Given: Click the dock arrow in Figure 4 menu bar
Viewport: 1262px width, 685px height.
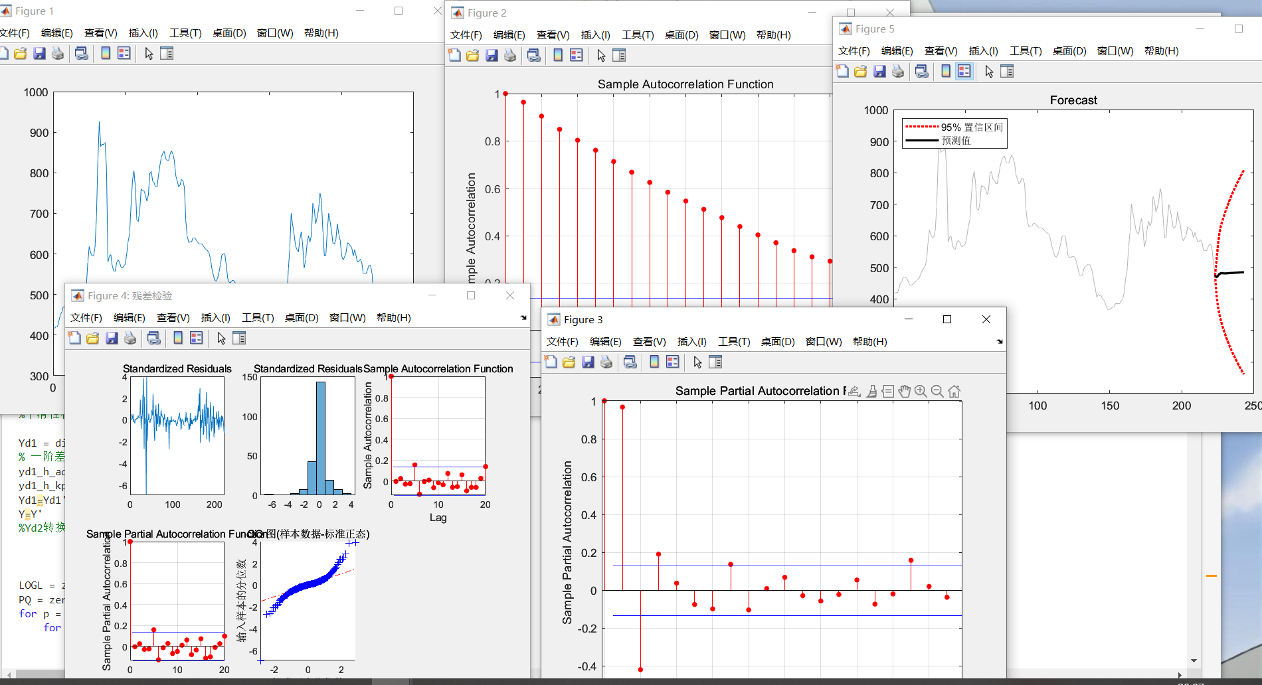Looking at the screenshot, I should pyautogui.click(x=523, y=318).
